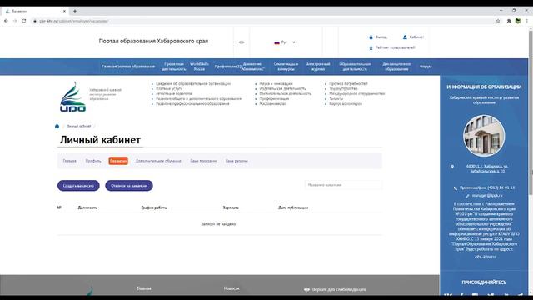533x300 pixels.
Task: Reload the page with refresh icon
Action: tap(24, 21)
